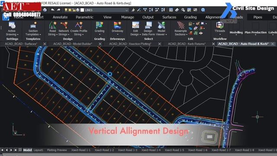277x156 pixels.
Task: Open the Parametric ribbon tab
Action: [84, 17]
